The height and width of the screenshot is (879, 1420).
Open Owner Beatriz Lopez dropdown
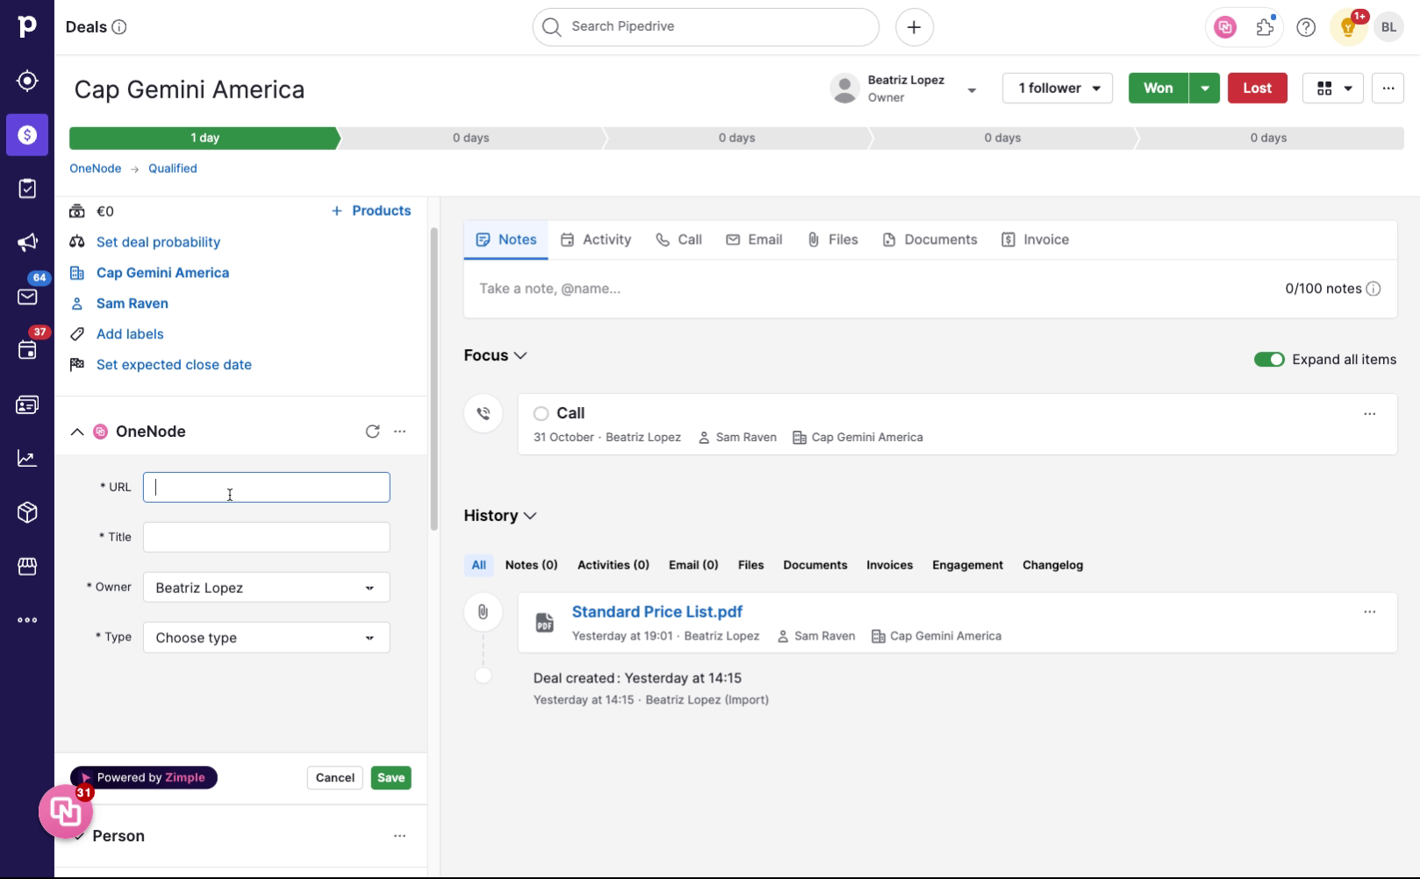266,588
